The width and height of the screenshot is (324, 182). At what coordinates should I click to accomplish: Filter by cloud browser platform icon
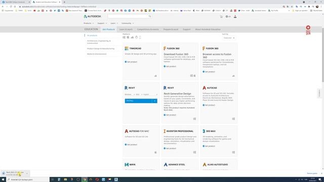click(132, 37)
